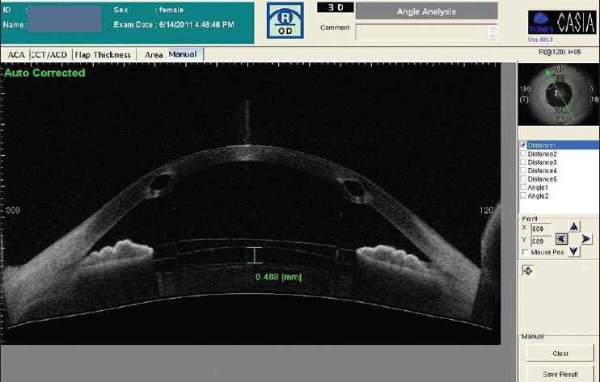Select the CCT/ACD tab

49,54
